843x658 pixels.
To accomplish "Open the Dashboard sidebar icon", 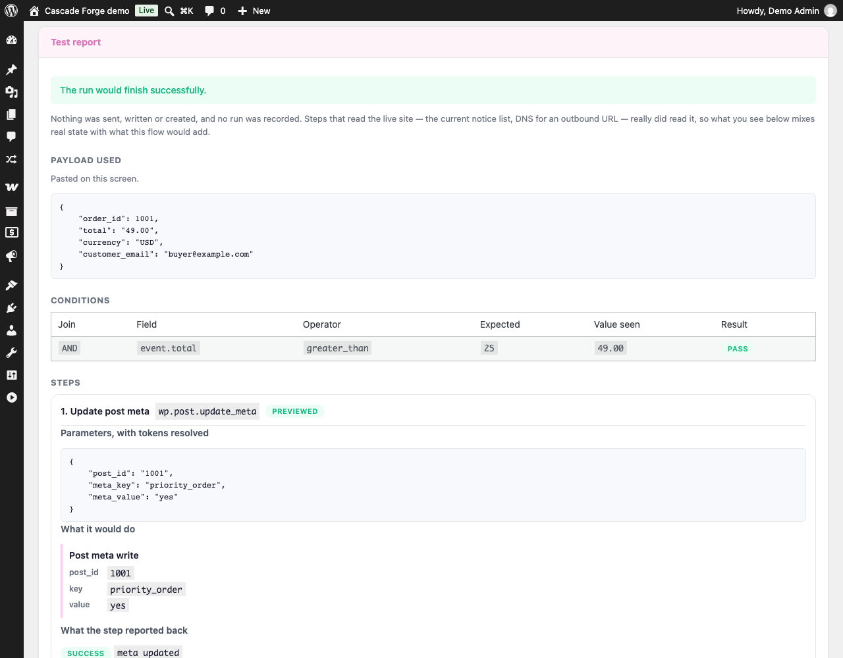I will pyautogui.click(x=11, y=40).
